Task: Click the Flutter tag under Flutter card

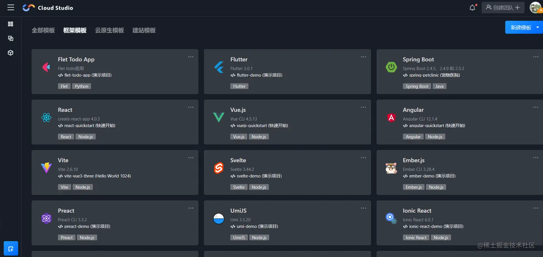Action: tap(239, 87)
